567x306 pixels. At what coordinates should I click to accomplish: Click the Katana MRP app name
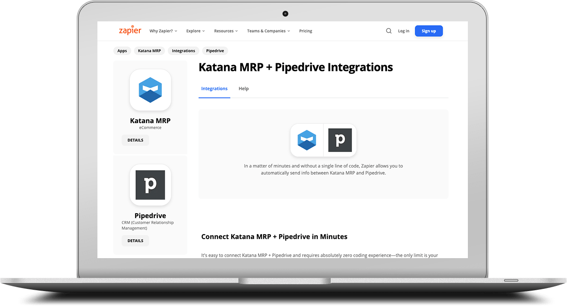[x=150, y=121]
